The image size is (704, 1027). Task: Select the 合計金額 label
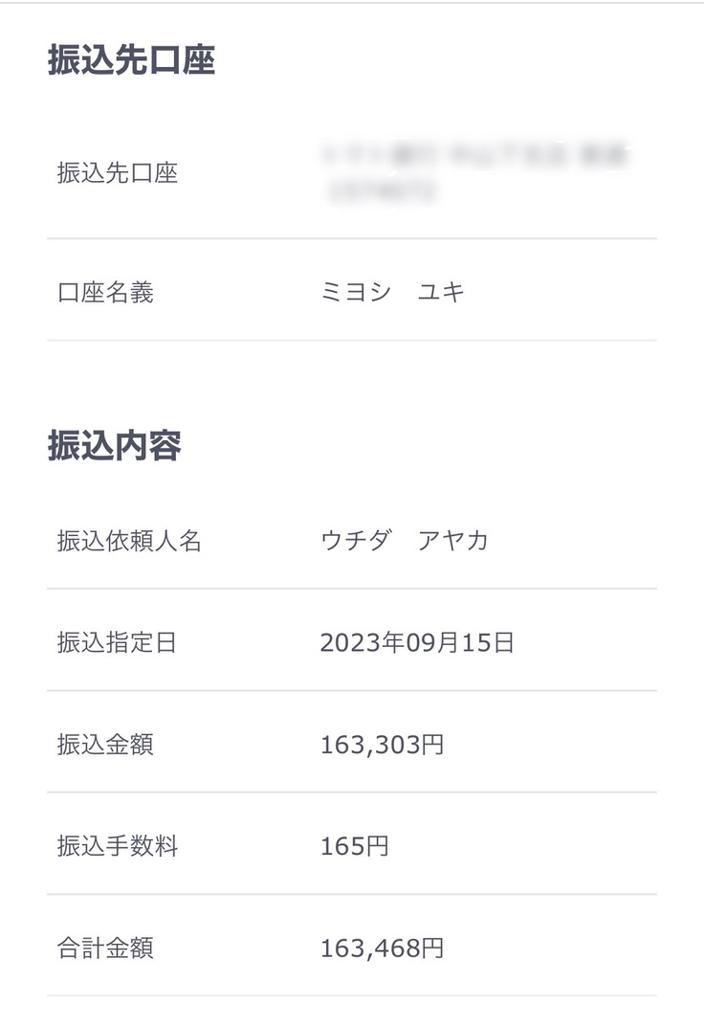(x=105, y=949)
